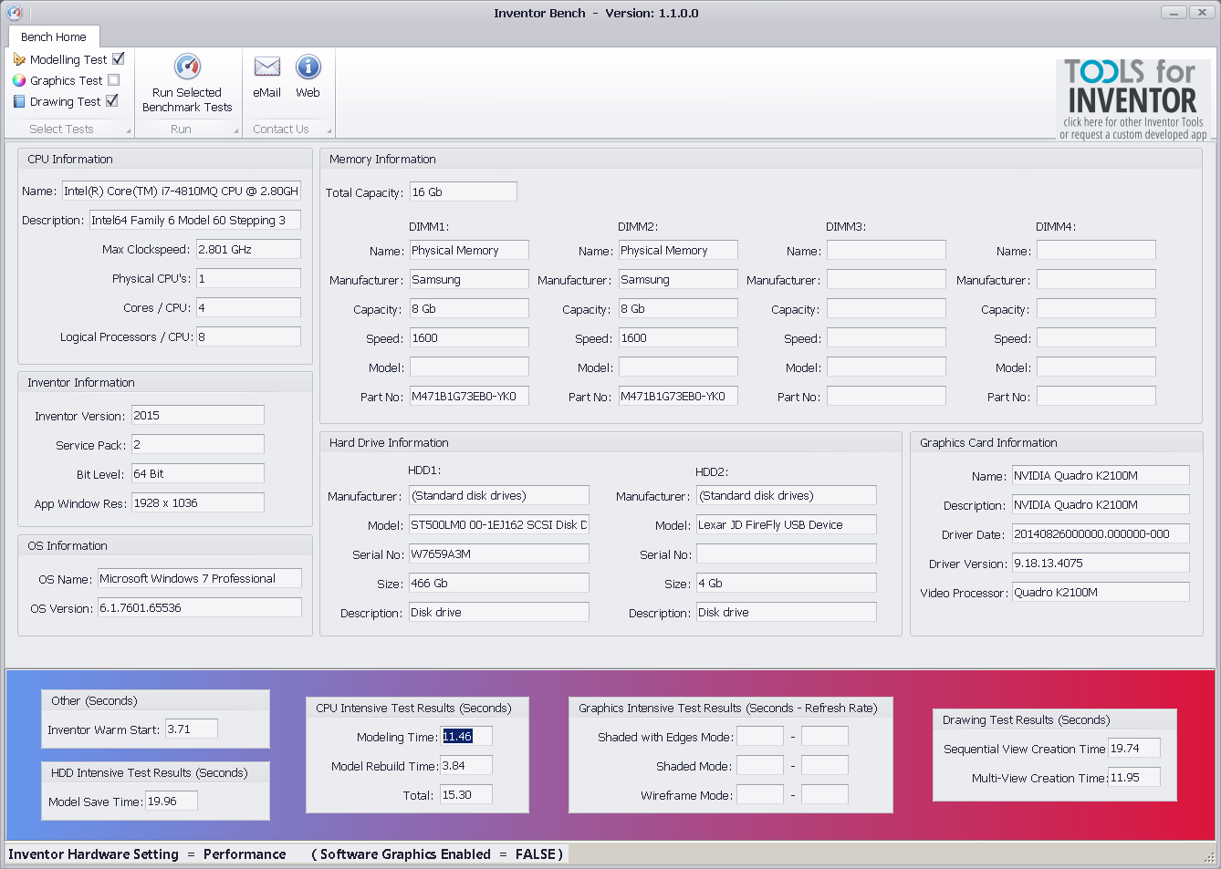
Task: Click the CPU test Total result field
Action: tap(466, 795)
